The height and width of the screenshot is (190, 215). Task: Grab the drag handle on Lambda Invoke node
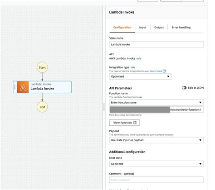pos(15,87)
